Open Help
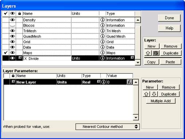 coord(169,28)
